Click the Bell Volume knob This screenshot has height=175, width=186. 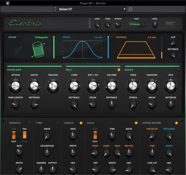(112, 86)
